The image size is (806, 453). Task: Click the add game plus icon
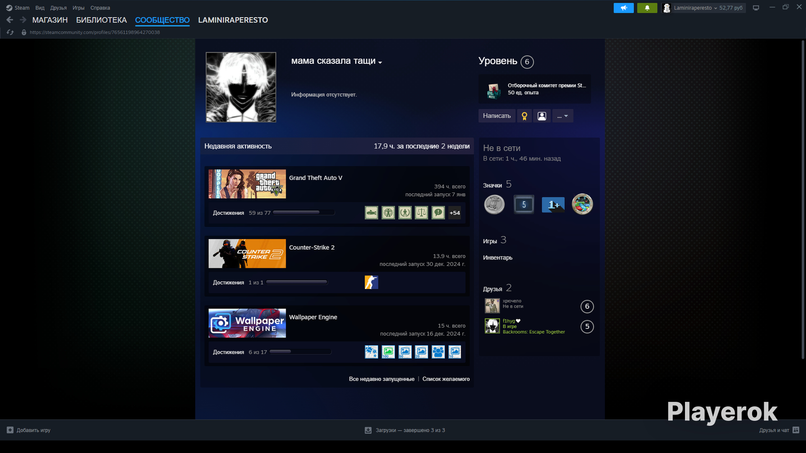[10, 430]
